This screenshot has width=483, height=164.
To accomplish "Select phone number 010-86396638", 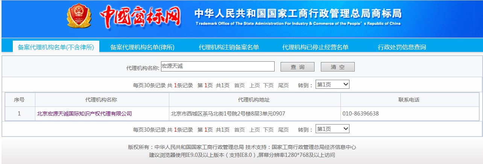I will [x=360, y=114].
